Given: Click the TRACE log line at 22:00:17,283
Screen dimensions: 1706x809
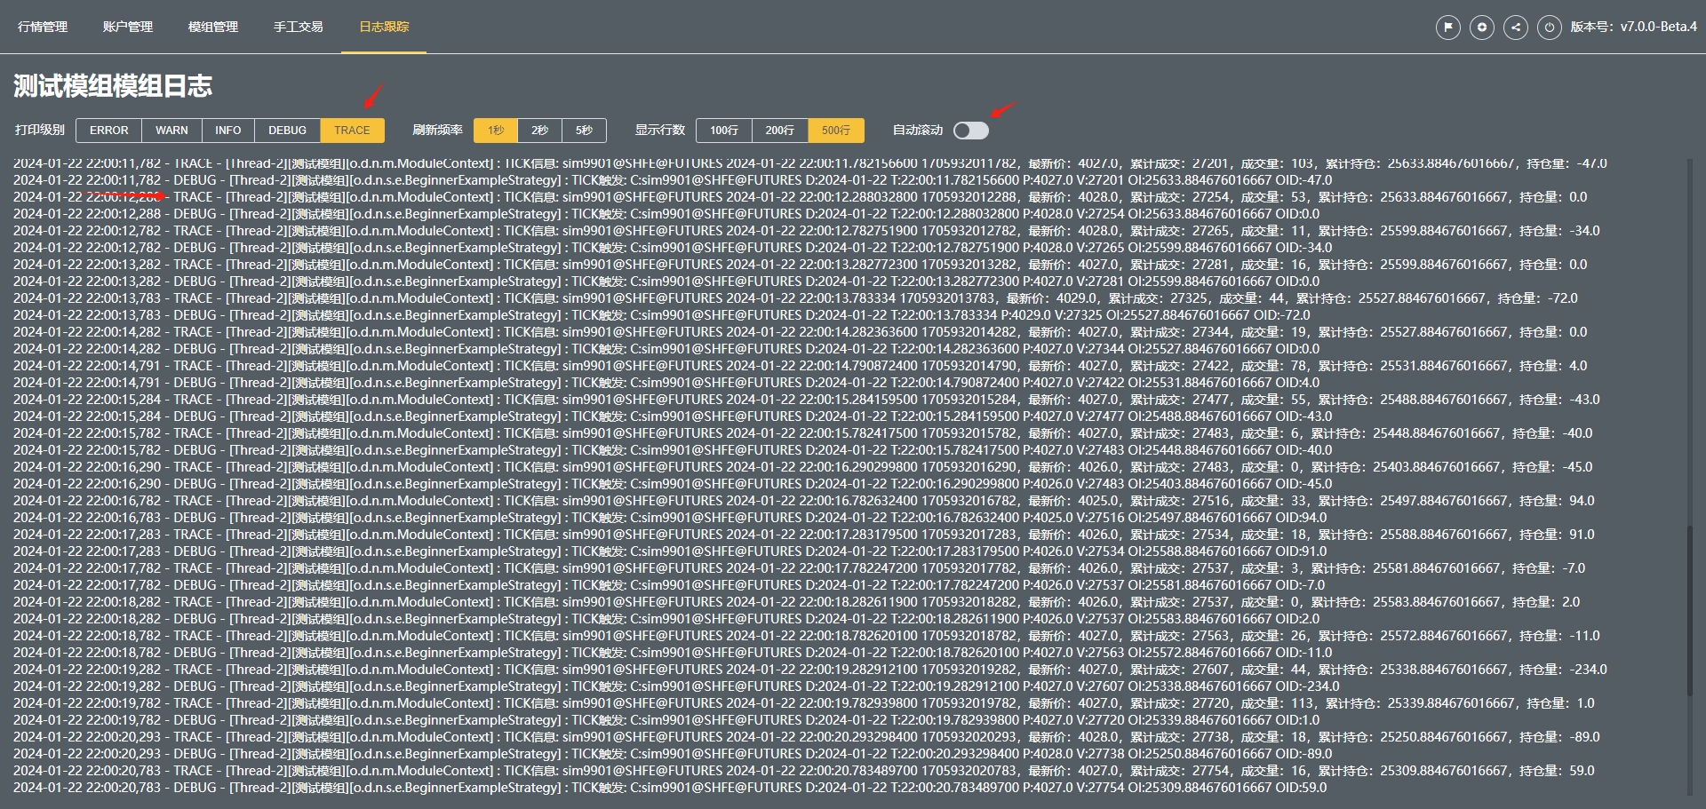Looking at the screenshot, I should pyautogui.click(x=803, y=535).
